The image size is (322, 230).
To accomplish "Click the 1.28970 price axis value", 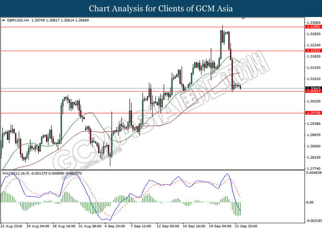I will [x=314, y=135].
